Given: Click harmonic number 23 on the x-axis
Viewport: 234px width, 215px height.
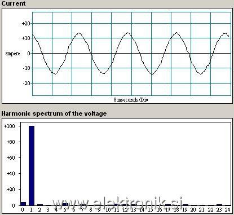Looking at the screenshot, I should pyautogui.click(x=219, y=209).
